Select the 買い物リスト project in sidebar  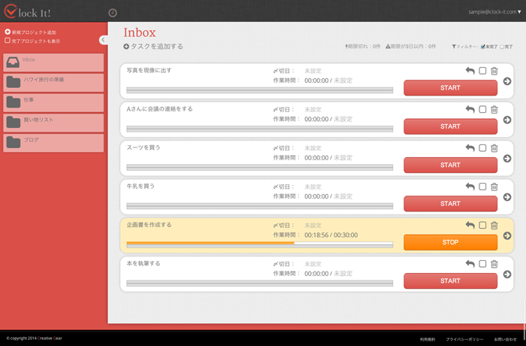coord(53,123)
